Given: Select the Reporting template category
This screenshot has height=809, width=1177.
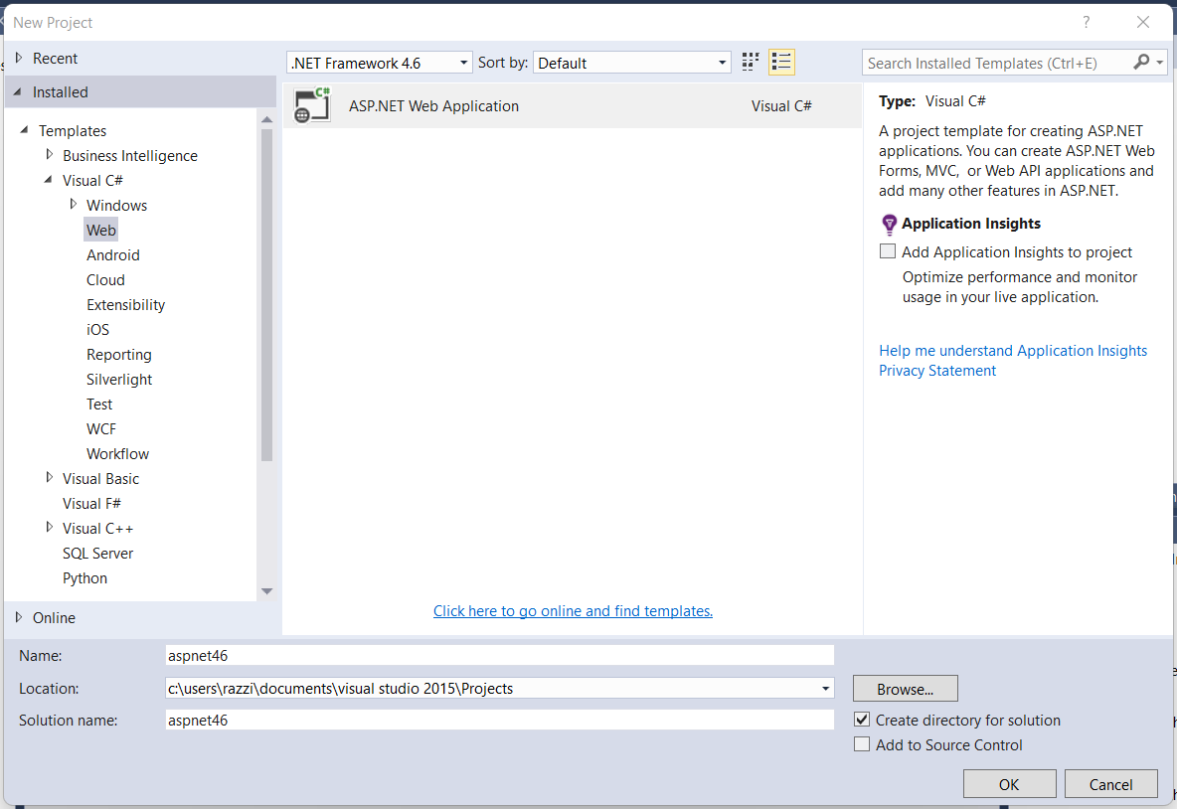Looking at the screenshot, I should [x=118, y=354].
